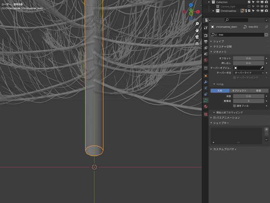Hide the Christmastree collection with eye icon
Image resolution: width=270 pixels, height=203 pixels.
[x=258, y=11]
